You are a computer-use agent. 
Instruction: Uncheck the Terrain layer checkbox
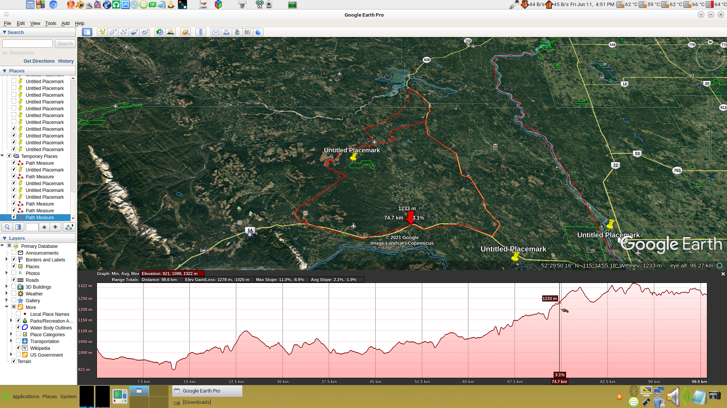14,361
